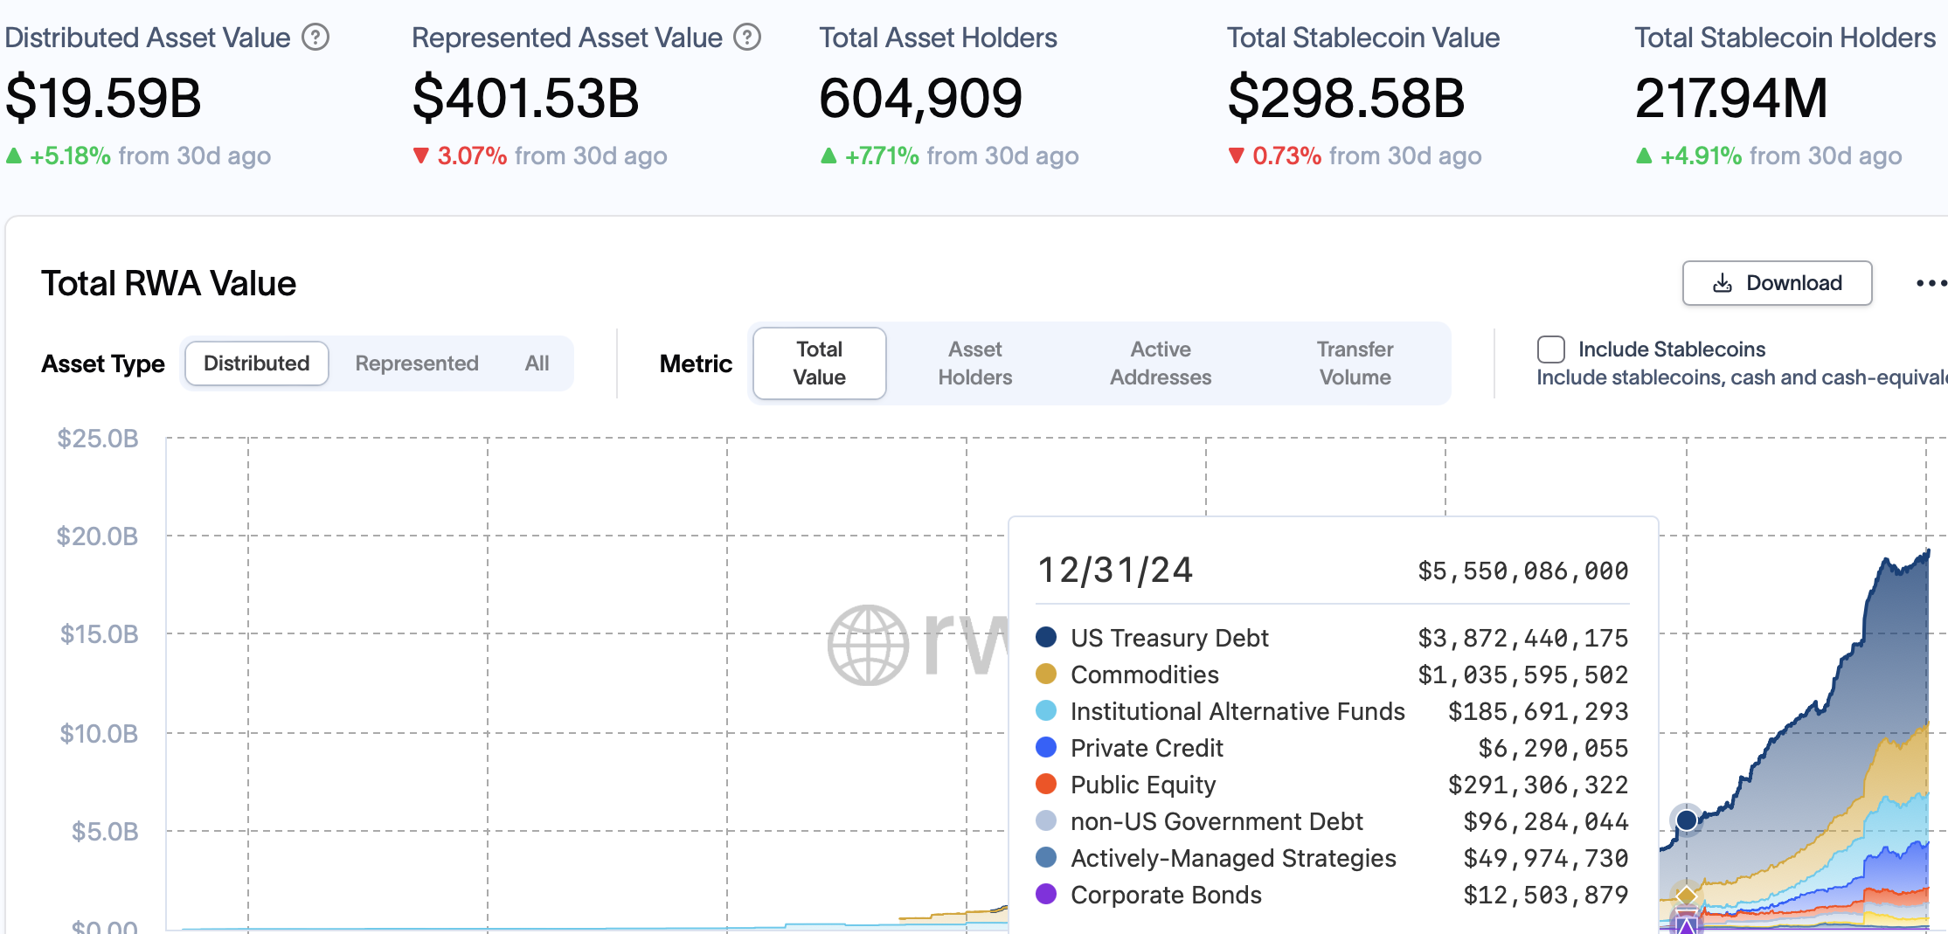Click the US Treasury Debt legend dot
This screenshot has width=1948, height=934.
click(x=1045, y=637)
